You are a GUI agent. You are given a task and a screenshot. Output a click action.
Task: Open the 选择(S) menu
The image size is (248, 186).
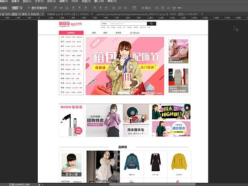(x=52, y=1)
